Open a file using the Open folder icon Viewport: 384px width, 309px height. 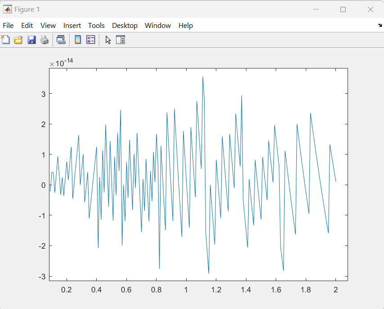pos(18,40)
